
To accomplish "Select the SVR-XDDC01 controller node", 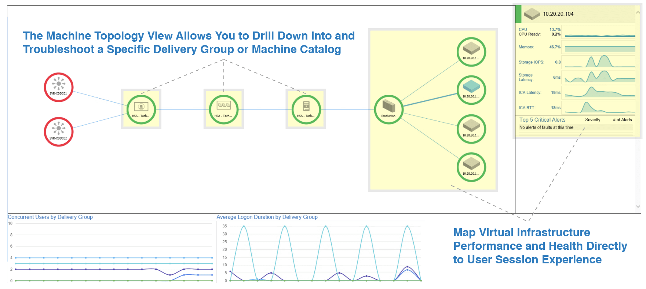I will [59, 87].
